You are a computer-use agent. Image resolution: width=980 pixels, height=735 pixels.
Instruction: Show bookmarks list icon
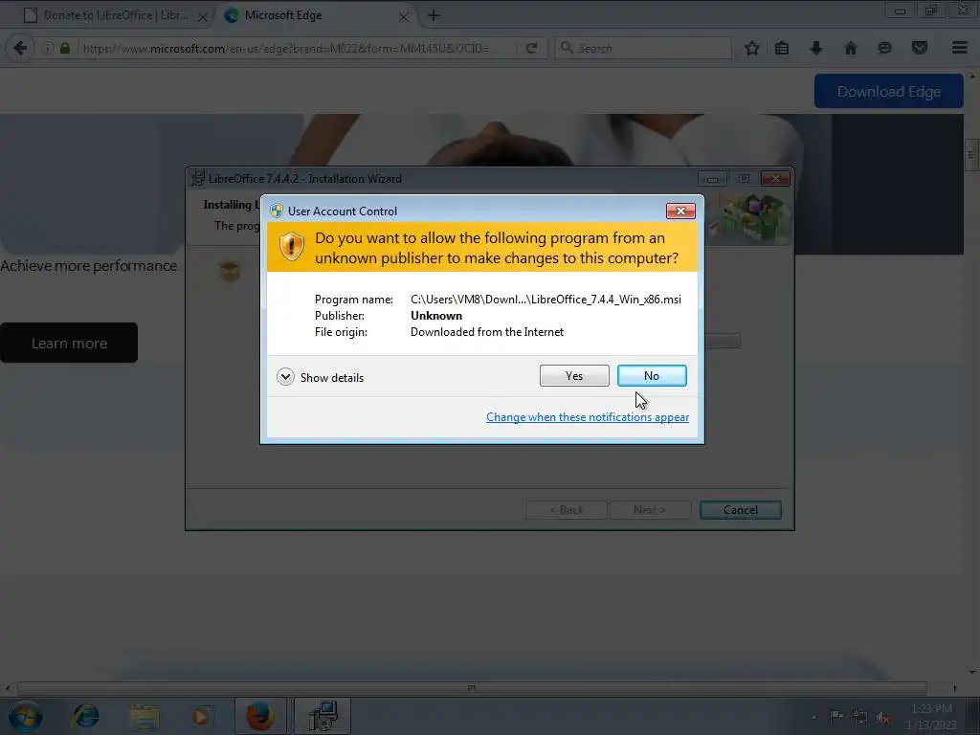pyautogui.click(x=782, y=48)
